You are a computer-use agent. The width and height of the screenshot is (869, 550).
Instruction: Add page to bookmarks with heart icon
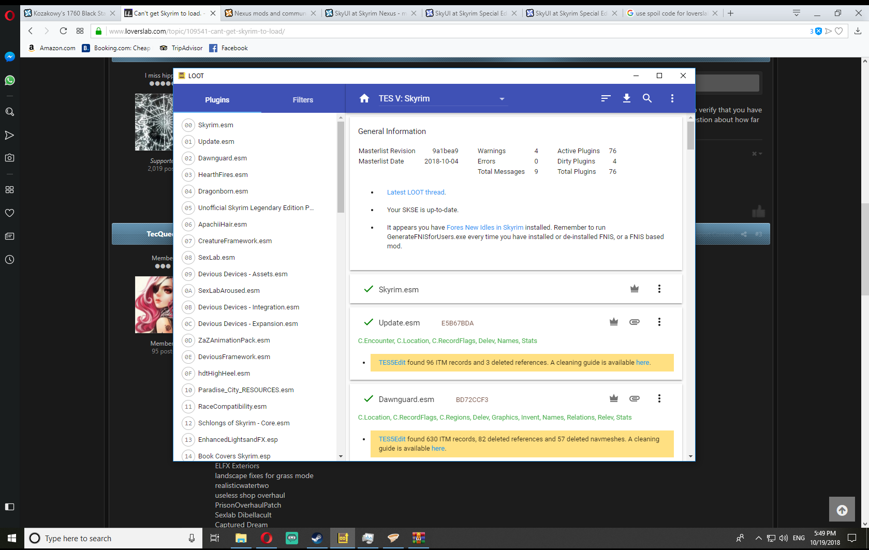click(839, 31)
